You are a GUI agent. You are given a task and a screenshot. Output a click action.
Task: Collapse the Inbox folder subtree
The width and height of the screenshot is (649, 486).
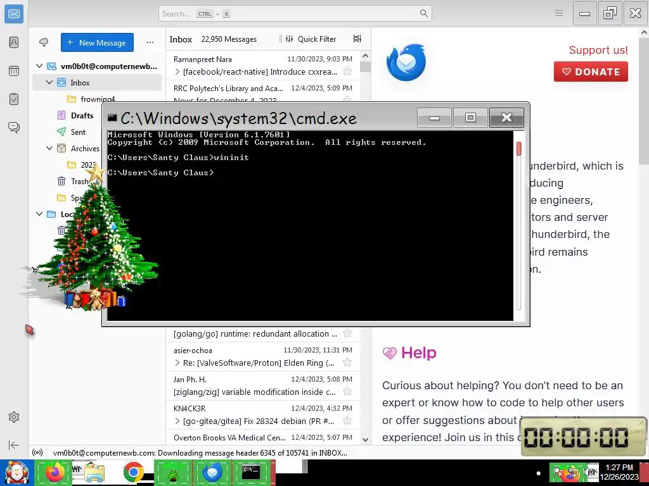coord(49,82)
